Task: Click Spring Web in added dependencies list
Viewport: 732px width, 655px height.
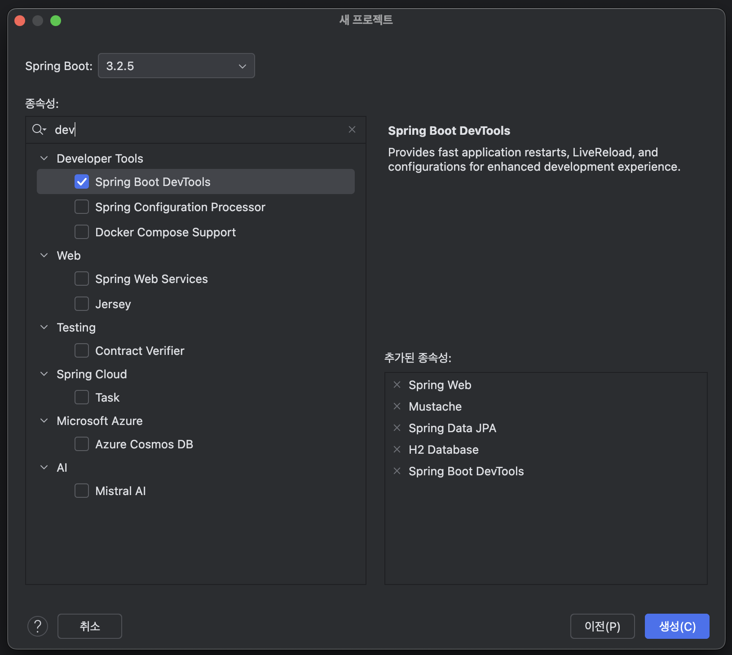Action: coord(440,385)
